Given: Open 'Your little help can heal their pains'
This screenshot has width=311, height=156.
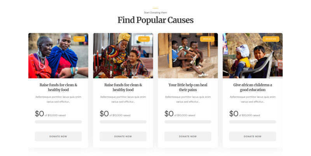Looking at the screenshot, I should click(188, 87).
